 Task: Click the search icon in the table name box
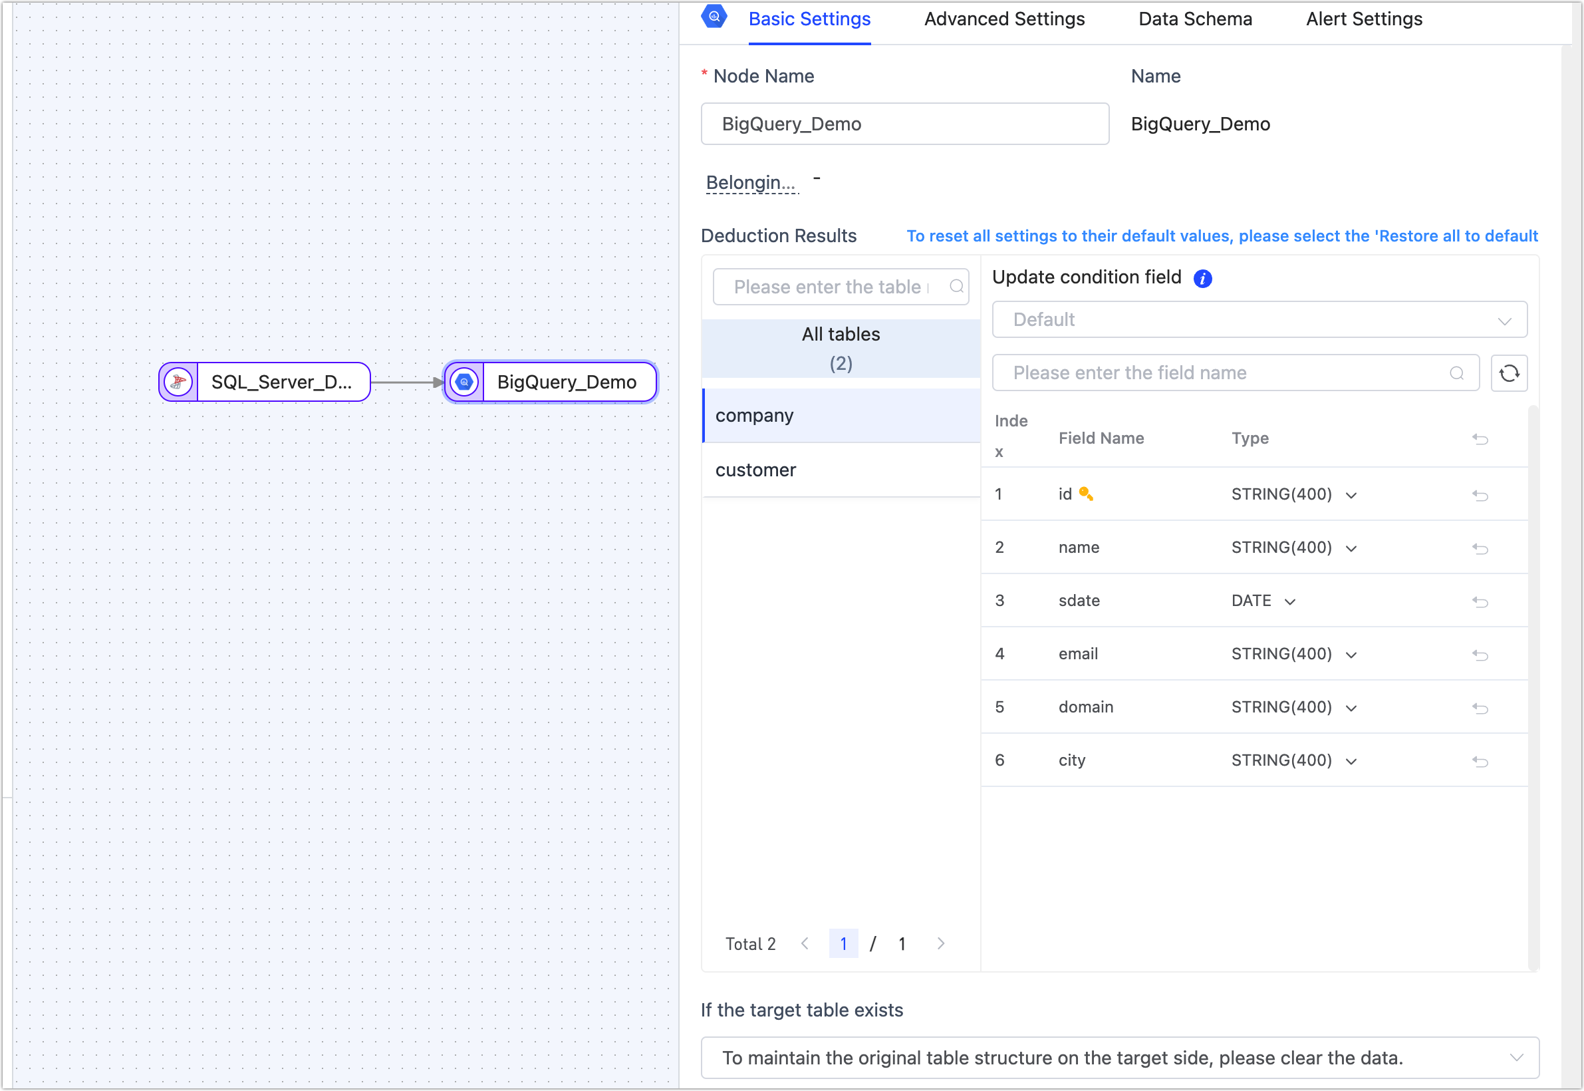point(956,287)
